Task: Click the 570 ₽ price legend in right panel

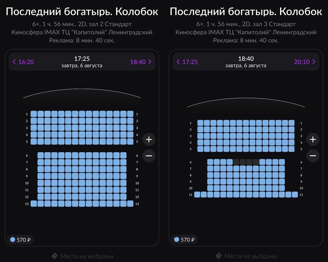Action: point(184,240)
